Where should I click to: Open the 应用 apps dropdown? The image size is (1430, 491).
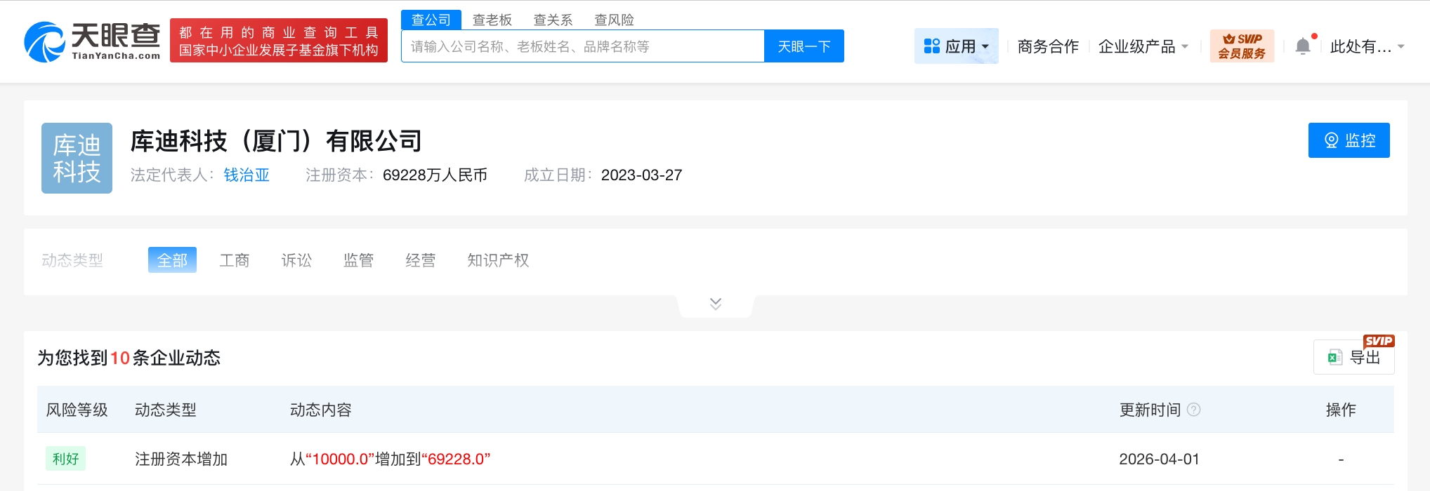[x=956, y=46]
